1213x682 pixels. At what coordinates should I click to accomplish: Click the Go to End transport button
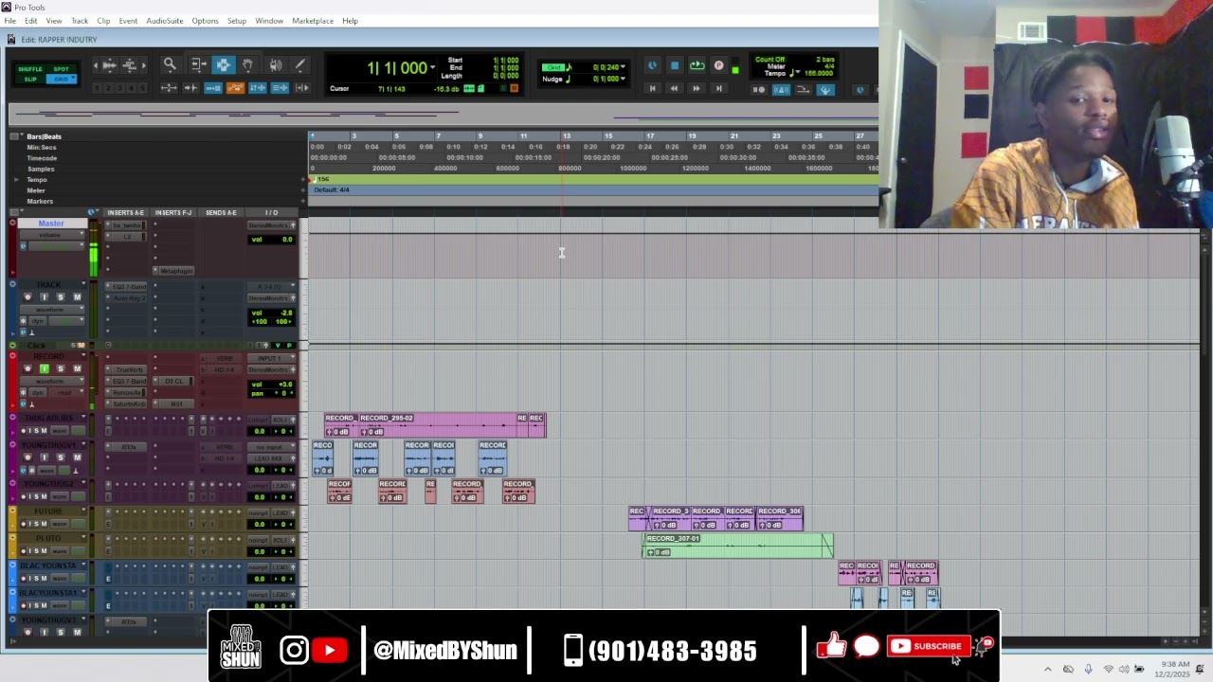(x=718, y=88)
